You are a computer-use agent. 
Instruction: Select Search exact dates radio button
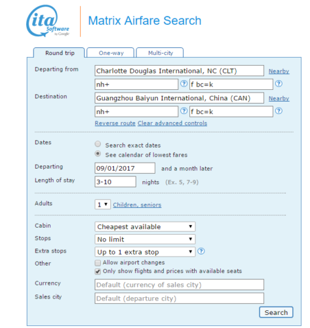[x=98, y=144]
